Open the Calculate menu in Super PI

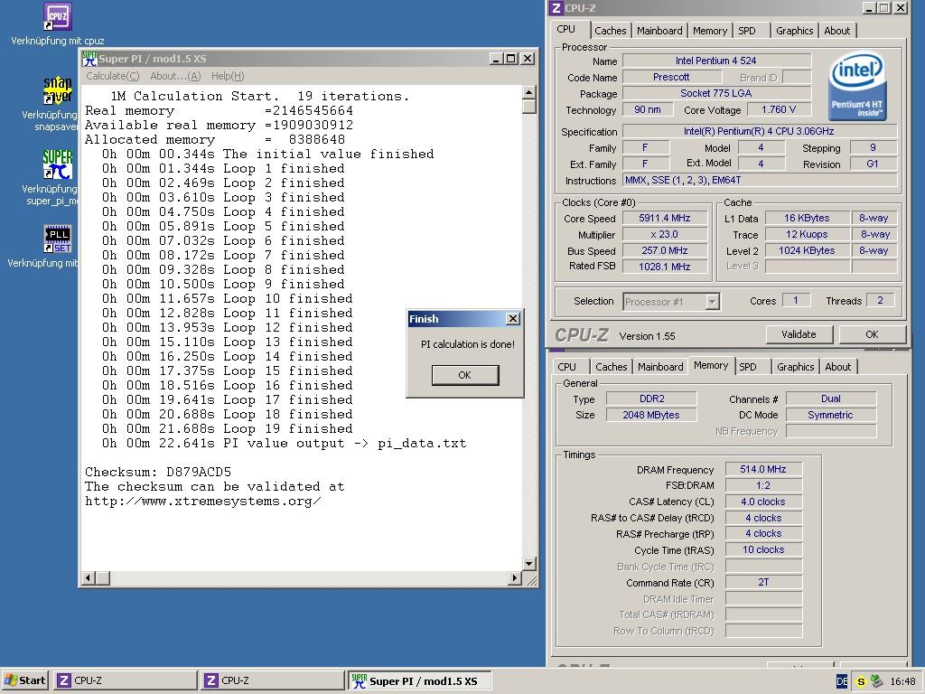pyautogui.click(x=113, y=76)
